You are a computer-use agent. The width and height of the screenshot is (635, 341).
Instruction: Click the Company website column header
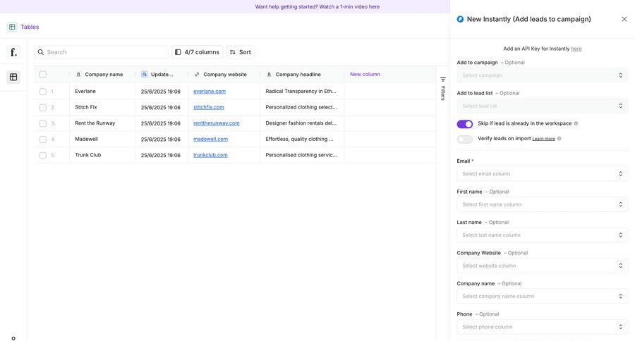(224, 75)
